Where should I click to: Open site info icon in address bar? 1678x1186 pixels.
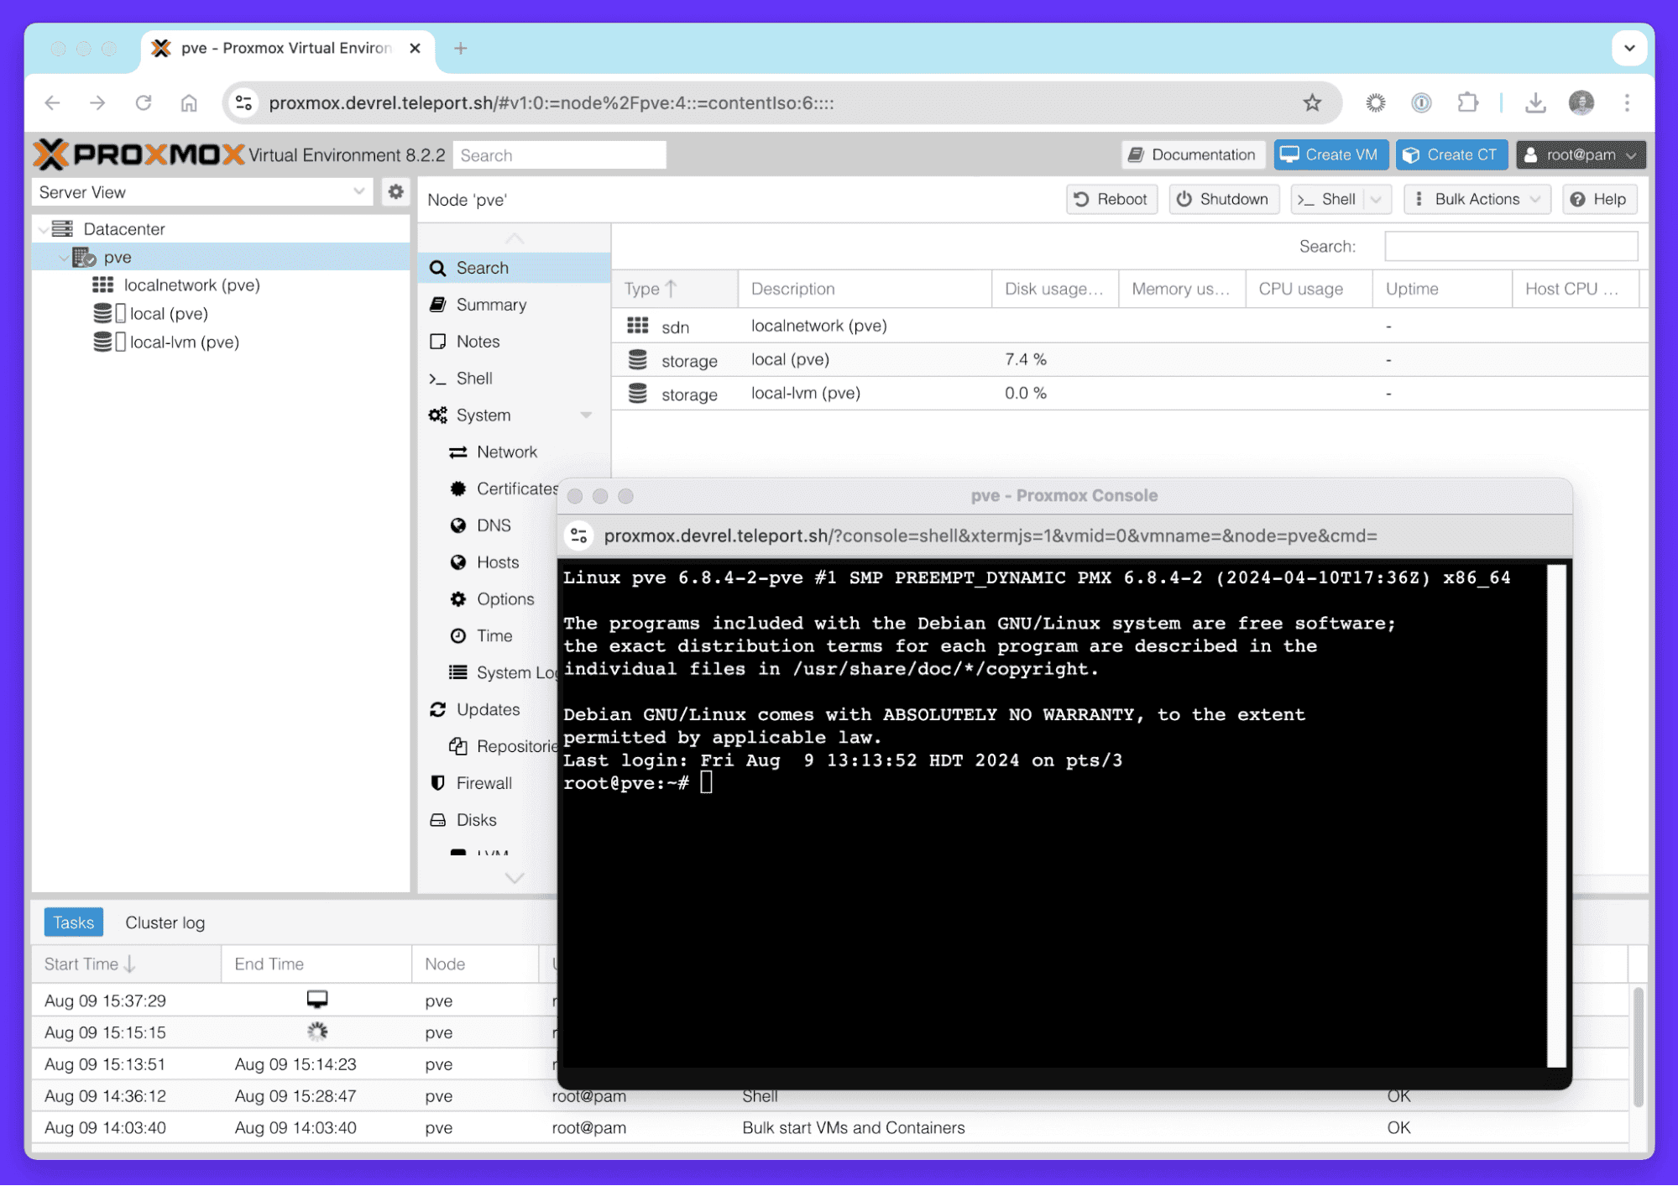click(x=243, y=102)
